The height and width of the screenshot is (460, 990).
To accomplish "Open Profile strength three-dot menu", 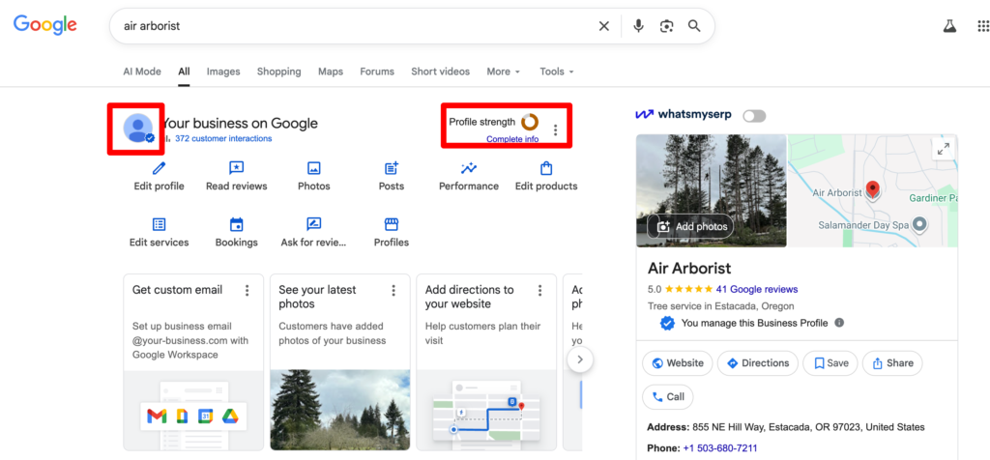I will [x=555, y=129].
